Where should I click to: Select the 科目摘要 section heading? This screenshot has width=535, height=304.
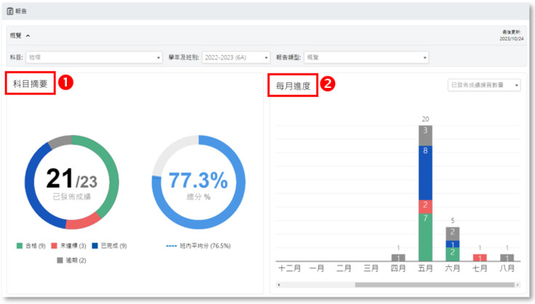[31, 84]
